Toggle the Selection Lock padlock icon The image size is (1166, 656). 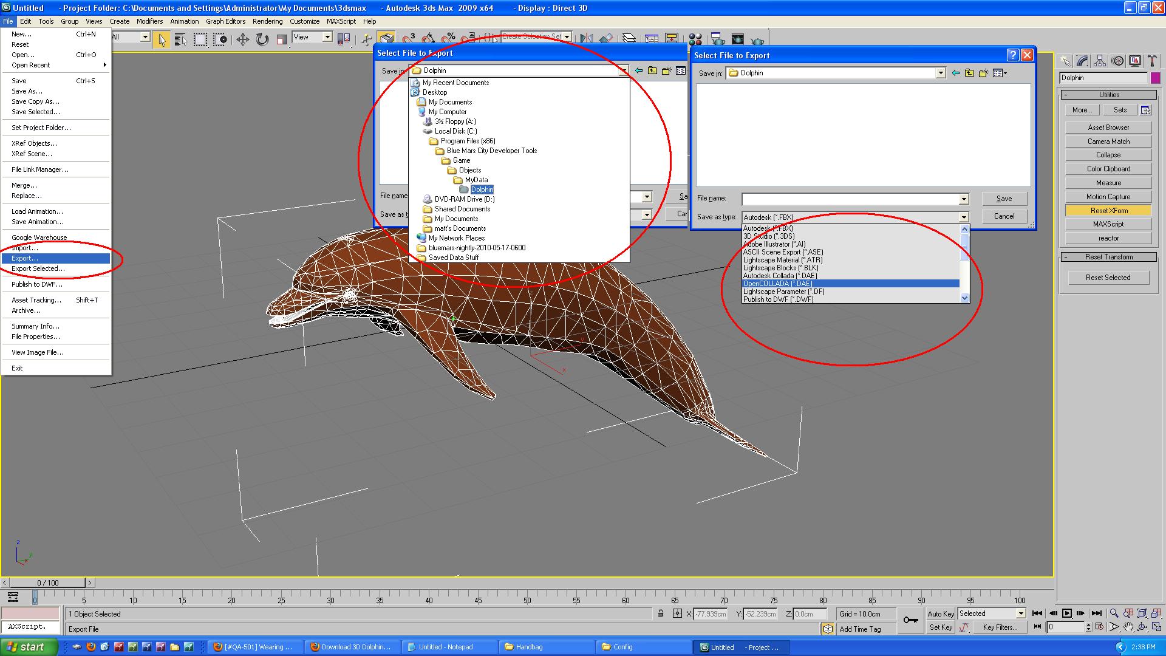tap(661, 613)
